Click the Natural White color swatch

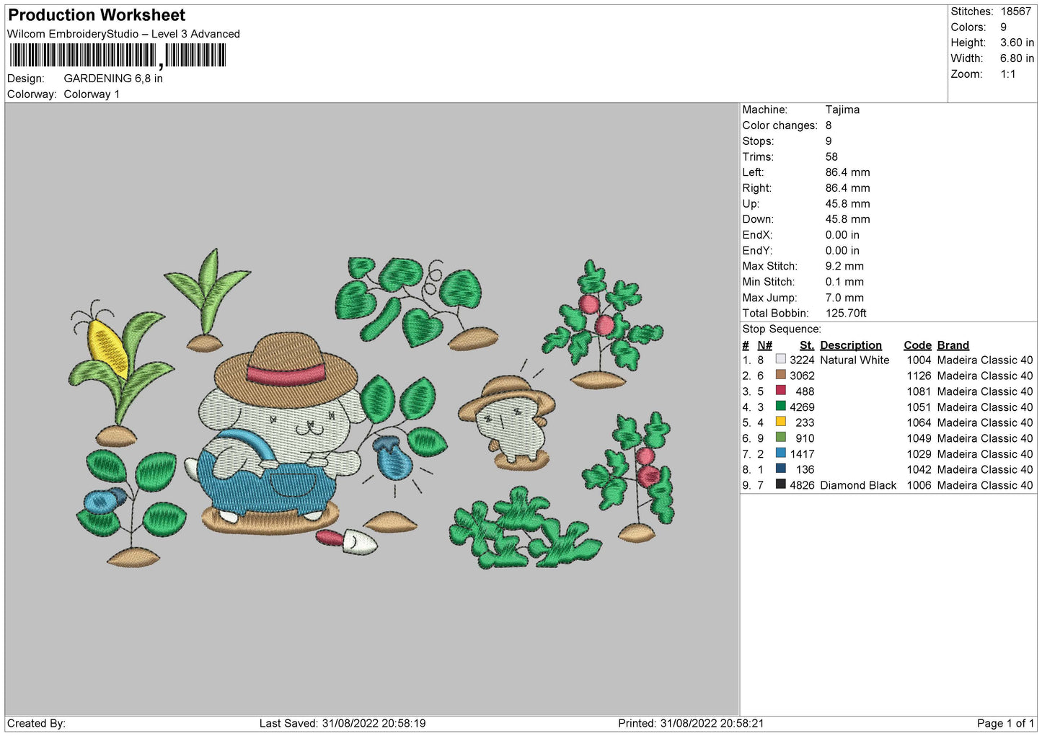pyautogui.click(x=780, y=359)
